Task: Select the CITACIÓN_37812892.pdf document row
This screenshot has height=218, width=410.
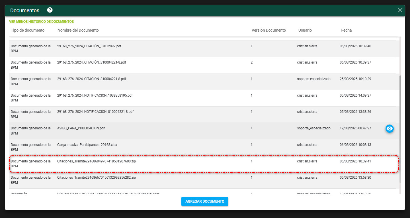Action: click(x=89, y=46)
